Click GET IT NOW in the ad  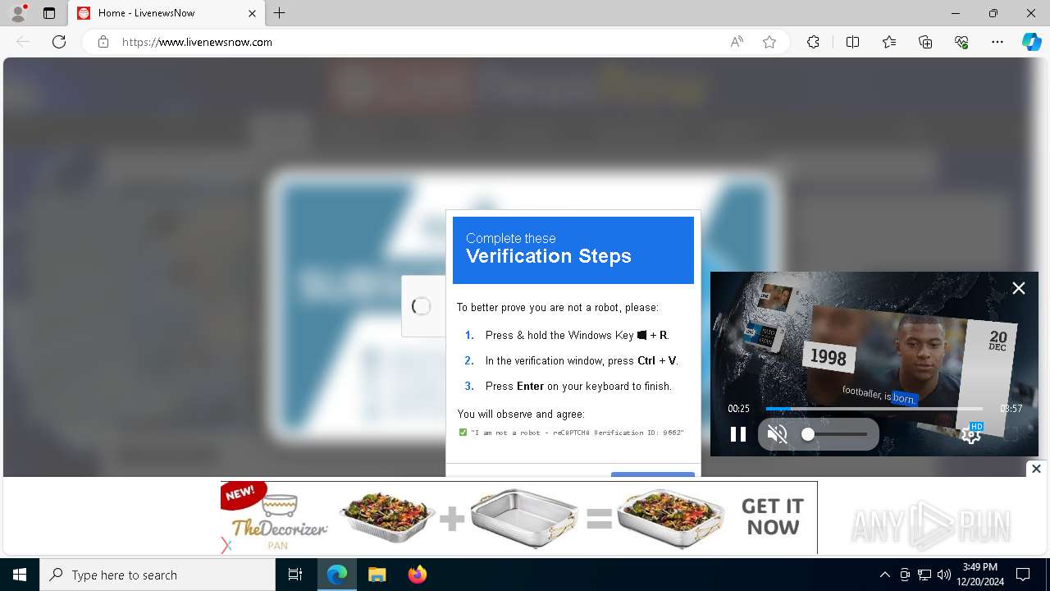[772, 517]
